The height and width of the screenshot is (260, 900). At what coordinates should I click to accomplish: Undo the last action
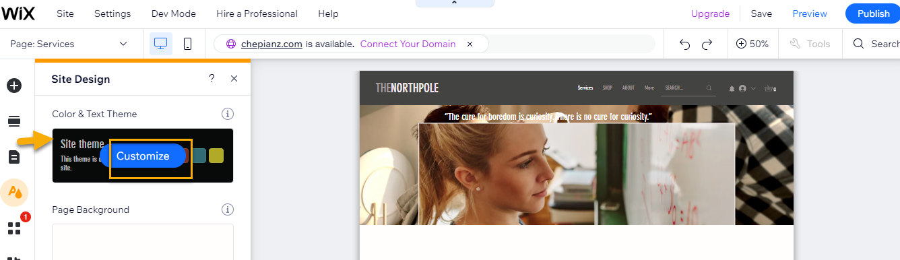point(685,44)
